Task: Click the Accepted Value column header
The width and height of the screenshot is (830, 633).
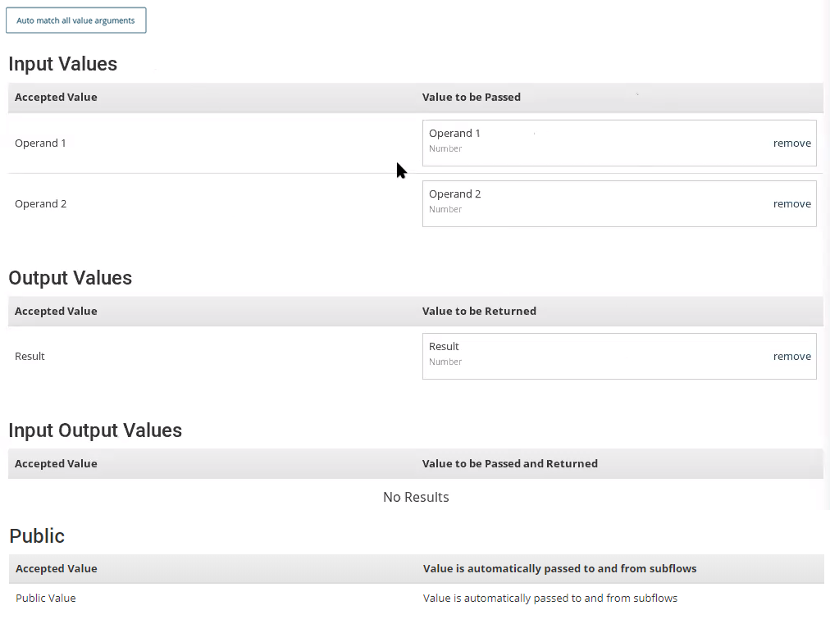Action: 56,97
